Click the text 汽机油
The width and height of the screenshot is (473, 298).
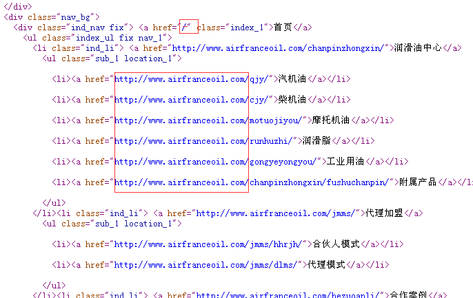click(292, 79)
